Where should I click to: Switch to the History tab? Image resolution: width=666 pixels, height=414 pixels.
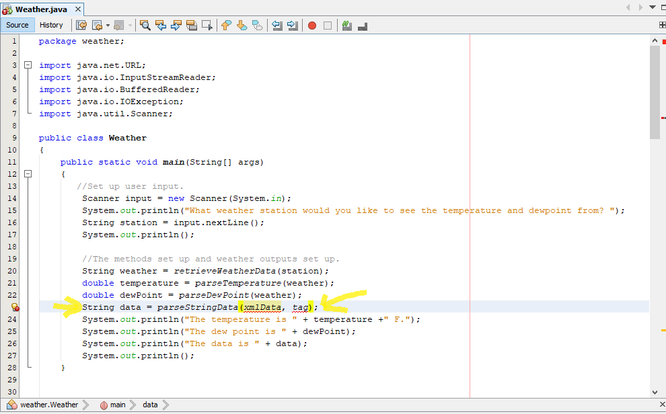click(52, 24)
